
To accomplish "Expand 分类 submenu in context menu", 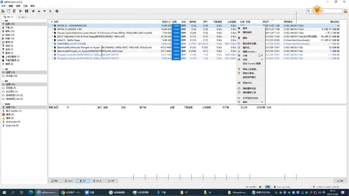I will point(251,55).
